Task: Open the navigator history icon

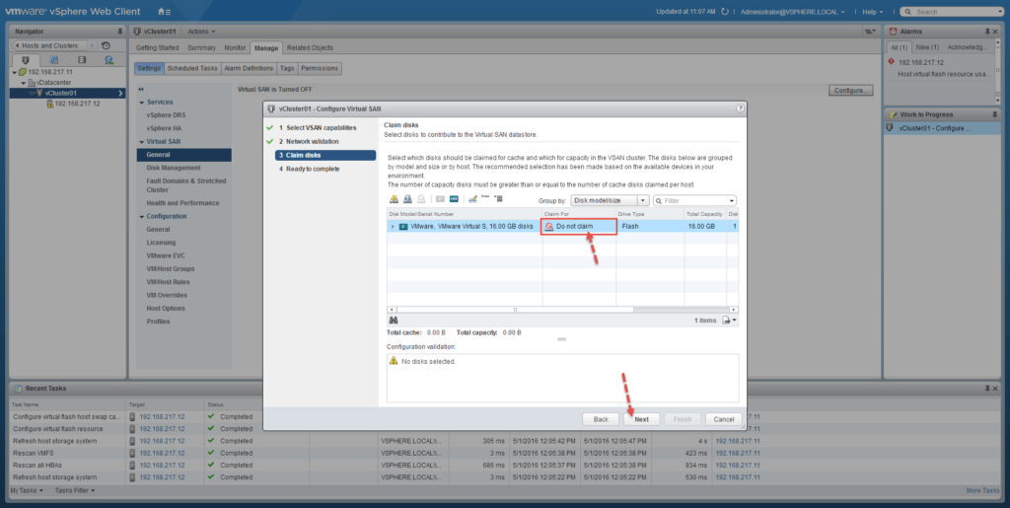Action: 106,45
